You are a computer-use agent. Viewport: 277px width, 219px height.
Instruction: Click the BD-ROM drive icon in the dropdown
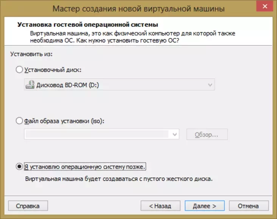click(x=30, y=85)
